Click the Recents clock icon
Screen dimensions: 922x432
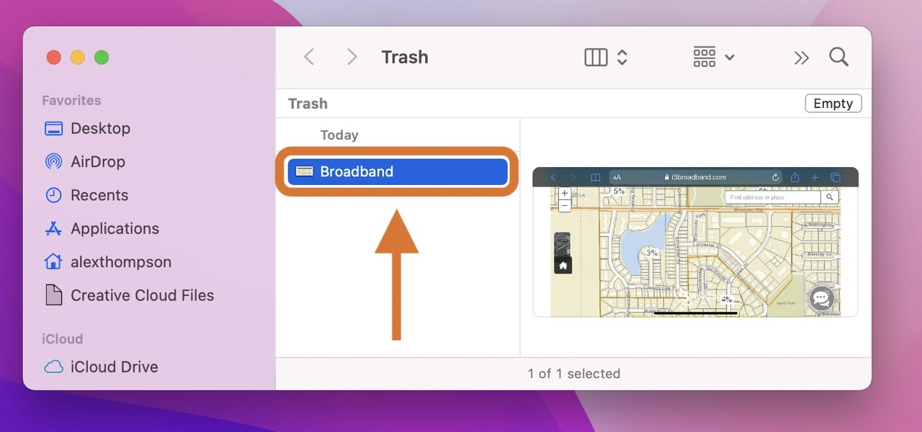click(x=53, y=195)
